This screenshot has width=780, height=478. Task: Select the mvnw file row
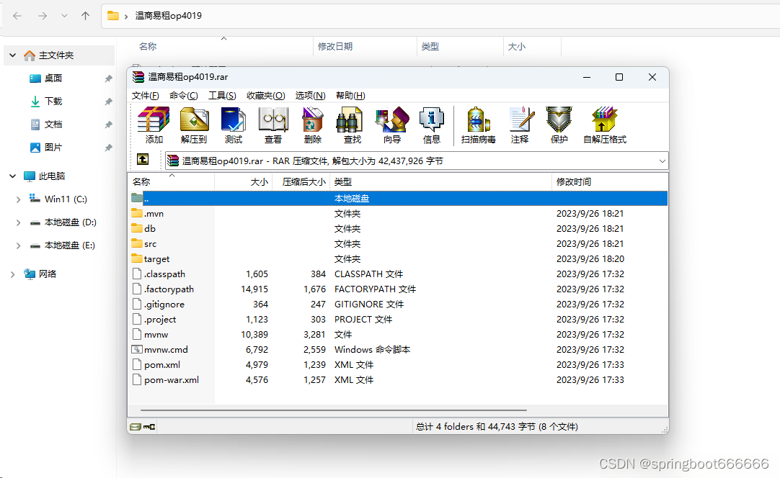click(x=397, y=335)
